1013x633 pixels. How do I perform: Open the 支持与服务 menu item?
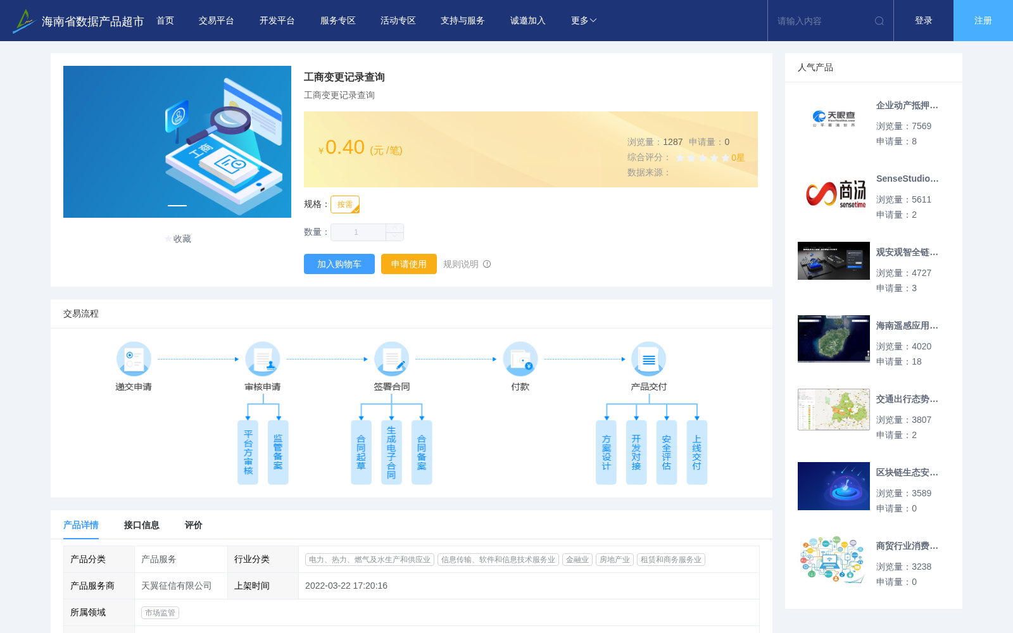(x=463, y=21)
